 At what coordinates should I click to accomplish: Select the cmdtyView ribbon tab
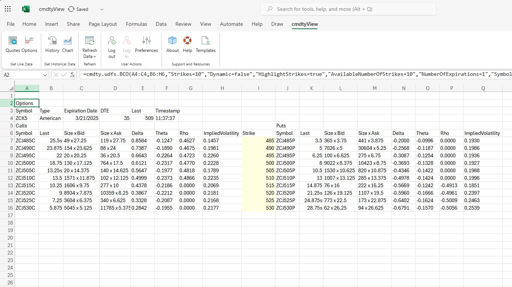(x=305, y=24)
